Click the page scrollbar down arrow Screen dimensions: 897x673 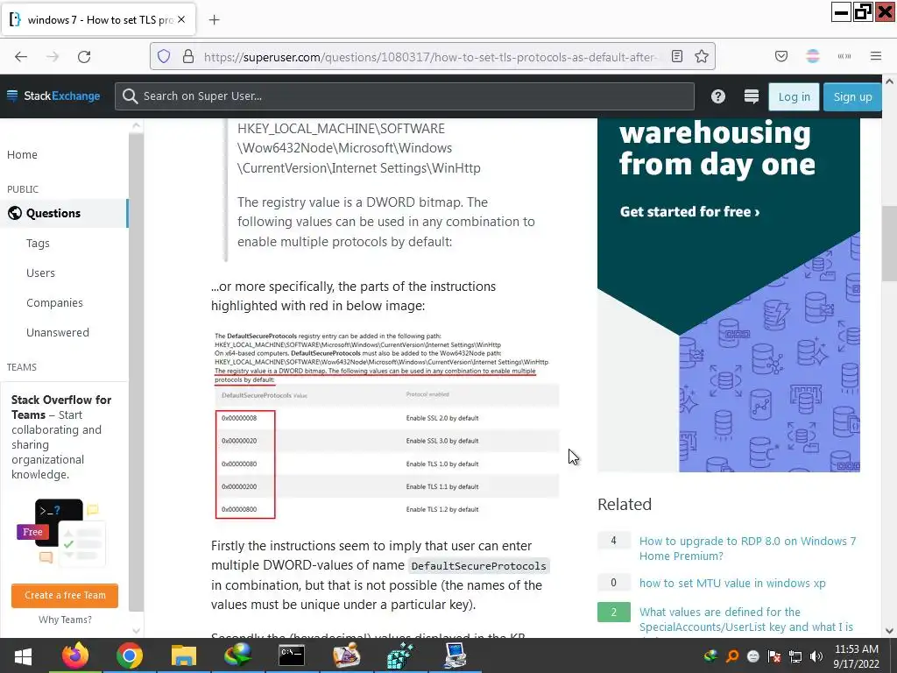point(890,631)
